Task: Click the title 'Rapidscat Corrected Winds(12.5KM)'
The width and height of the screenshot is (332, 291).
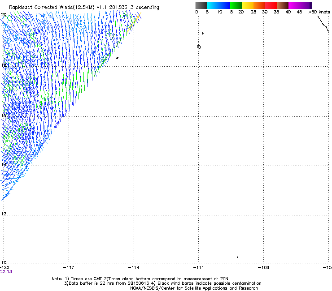Action: pyautogui.click(x=52, y=8)
